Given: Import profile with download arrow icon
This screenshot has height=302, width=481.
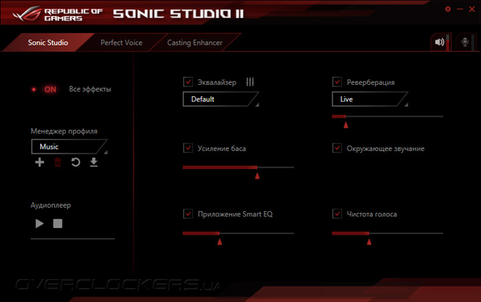Looking at the screenshot, I should click(x=94, y=162).
